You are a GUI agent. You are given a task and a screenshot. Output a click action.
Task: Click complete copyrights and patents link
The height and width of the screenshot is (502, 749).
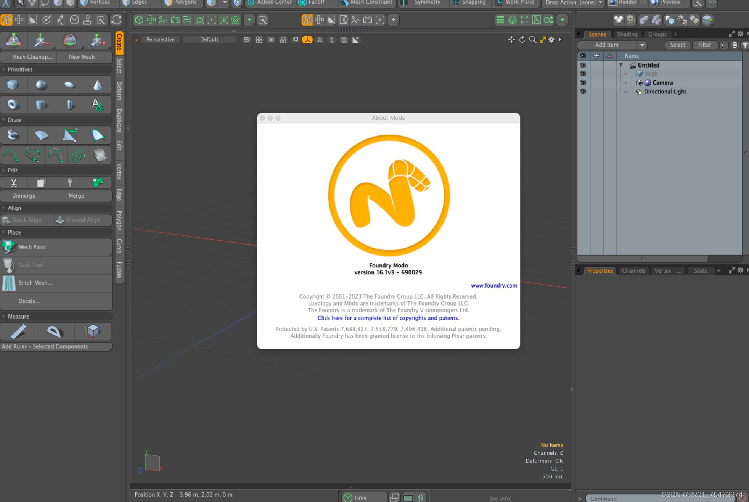pyautogui.click(x=388, y=318)
